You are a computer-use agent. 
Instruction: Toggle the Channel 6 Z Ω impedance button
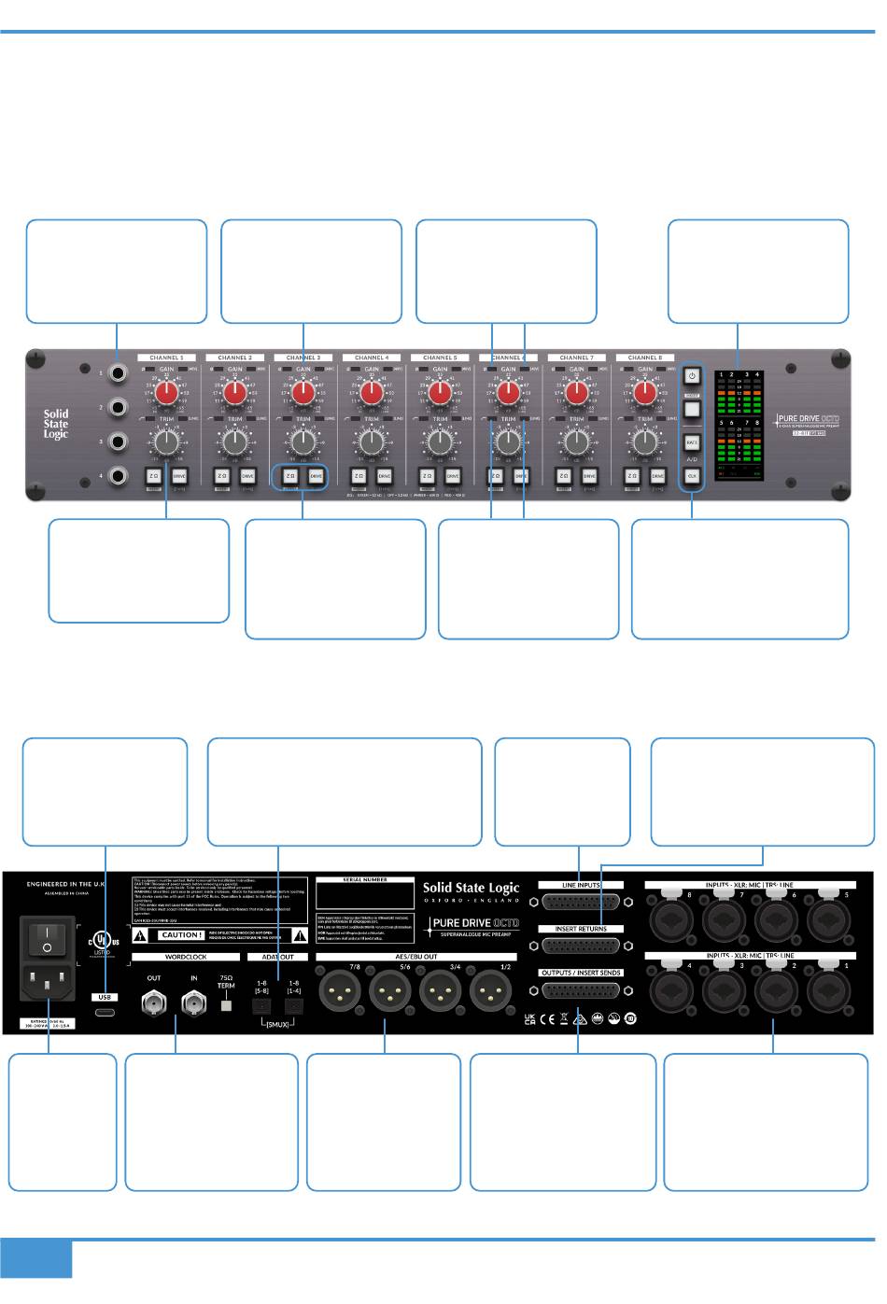496,476
